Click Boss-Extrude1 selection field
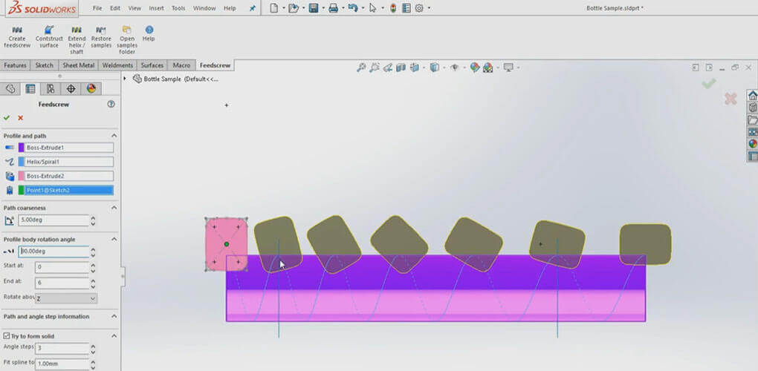This screenshot has width=758, height=371. [69, 148]
